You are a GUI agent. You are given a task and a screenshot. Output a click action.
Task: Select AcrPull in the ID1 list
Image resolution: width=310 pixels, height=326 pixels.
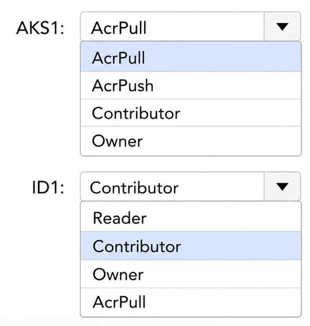click(191, 302)
